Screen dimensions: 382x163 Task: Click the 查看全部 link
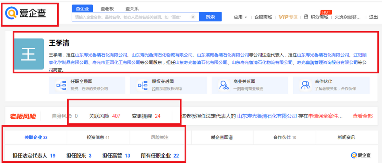(363, 116)
